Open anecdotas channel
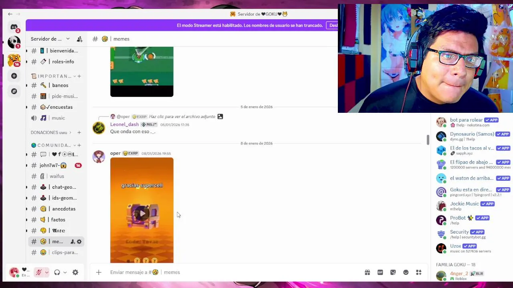This screenshot has width=513, height=288. (x=56, y=209)
